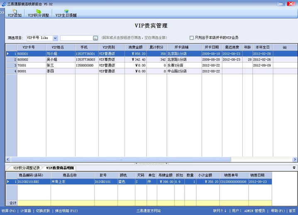Click the ¥342.40 amount cell
Image resolution: width=298 pixels, height=215 pixels.
135,59
